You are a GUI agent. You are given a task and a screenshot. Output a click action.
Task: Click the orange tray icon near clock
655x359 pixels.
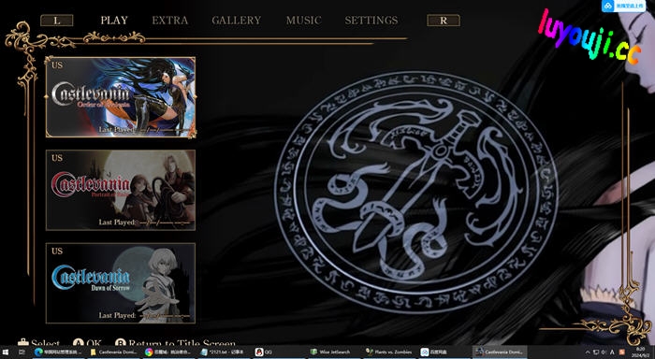622,352
